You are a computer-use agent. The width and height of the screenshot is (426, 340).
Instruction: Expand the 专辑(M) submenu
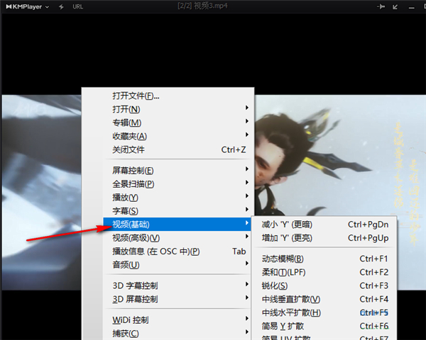click(x=178, y=123)
